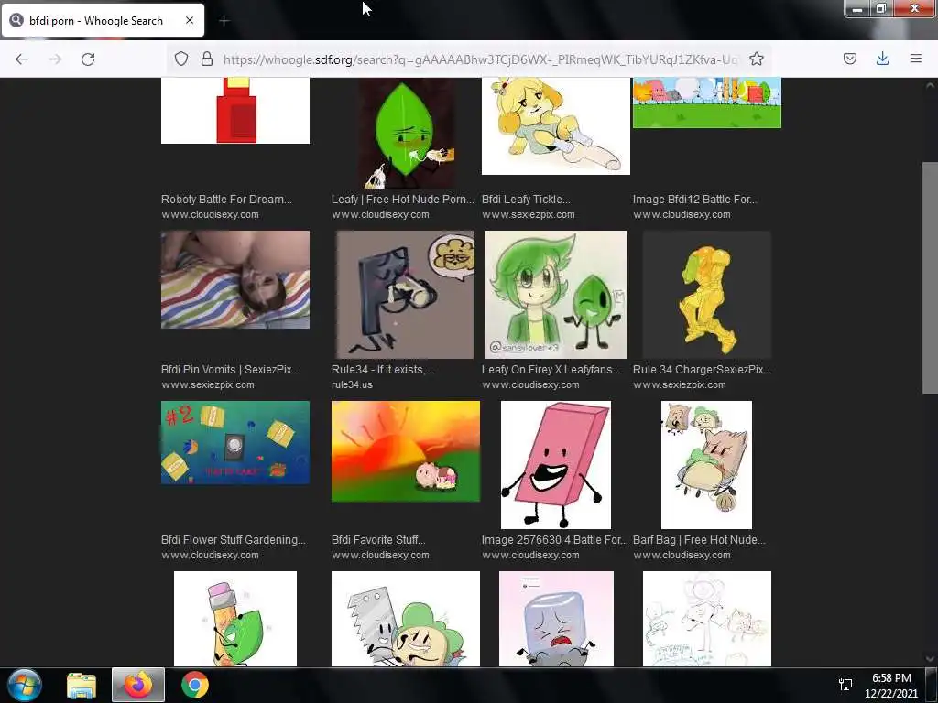Open the taco and bag characters thumbnail

(706, 464)
